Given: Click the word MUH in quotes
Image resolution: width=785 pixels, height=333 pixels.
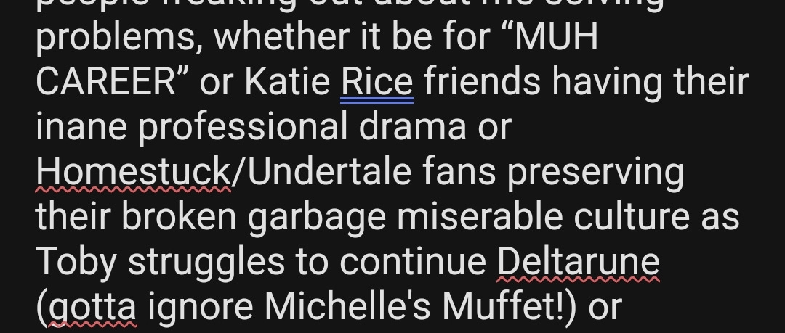Looking at the screenshot, I should (556, 36).
